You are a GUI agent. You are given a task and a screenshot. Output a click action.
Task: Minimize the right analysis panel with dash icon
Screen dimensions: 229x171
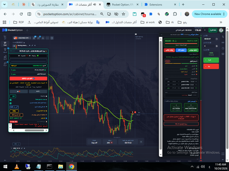162,35
